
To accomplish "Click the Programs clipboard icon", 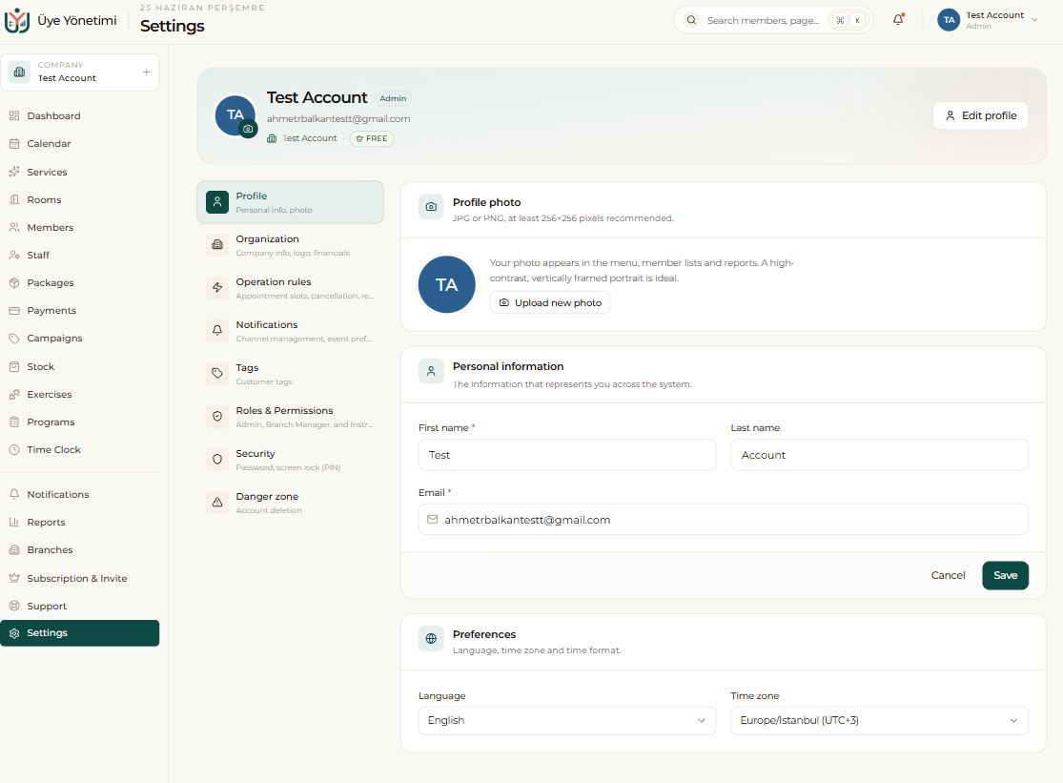I will pyautogui.click(x=14, y=422).
